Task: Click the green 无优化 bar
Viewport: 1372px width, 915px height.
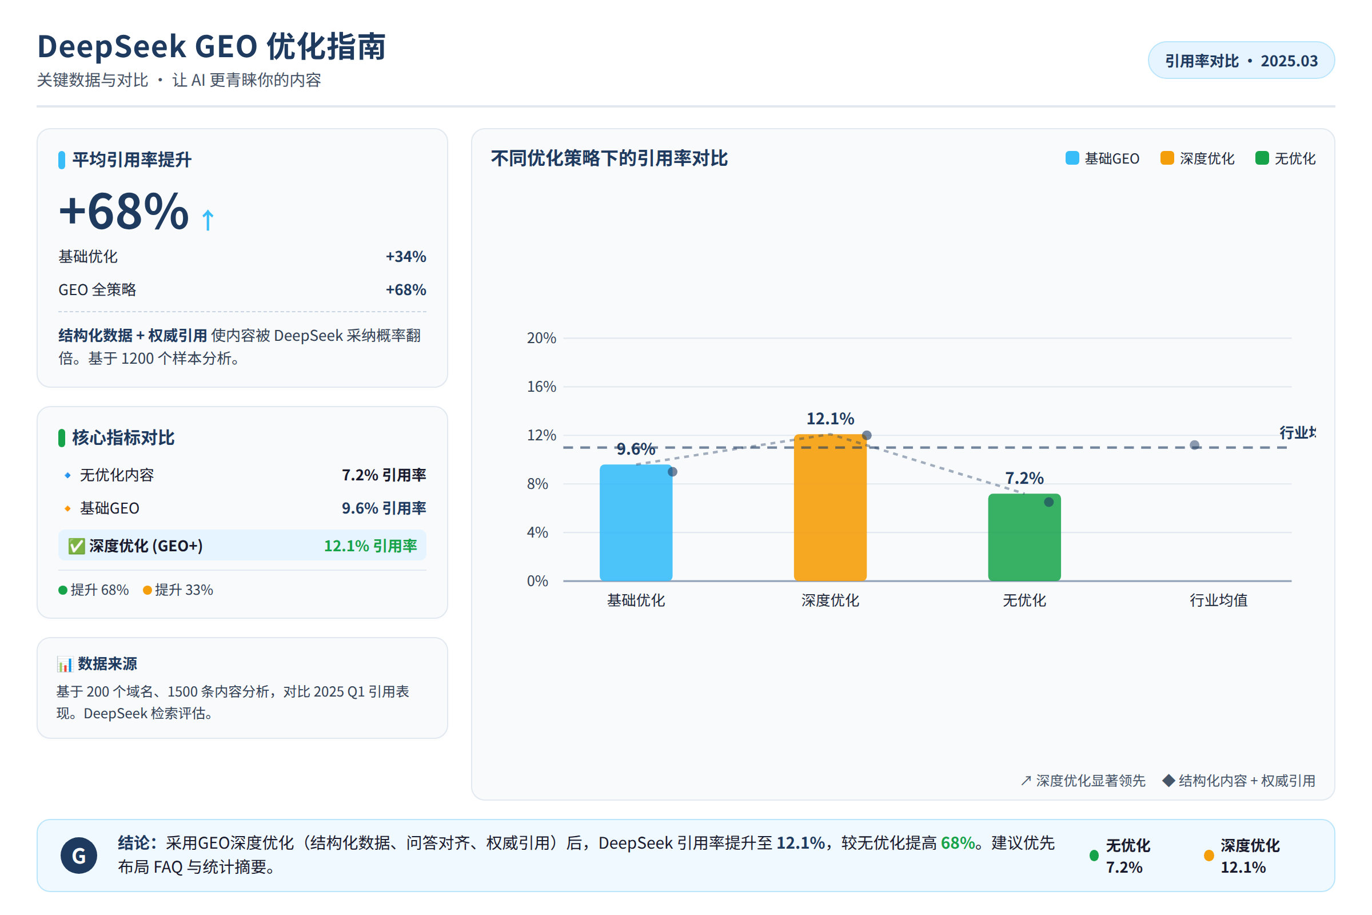Action: click(x=1024, y=538)
